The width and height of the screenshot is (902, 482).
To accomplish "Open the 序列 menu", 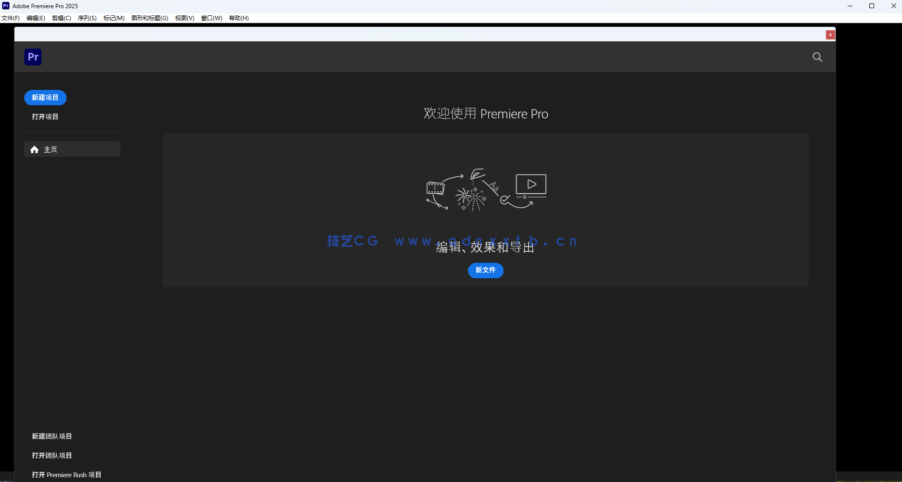I will [x=87, y=18].
